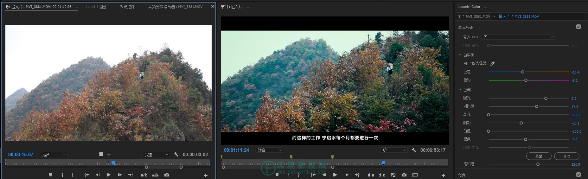Open the Lumetri Color panel menu

pos(486,7)
